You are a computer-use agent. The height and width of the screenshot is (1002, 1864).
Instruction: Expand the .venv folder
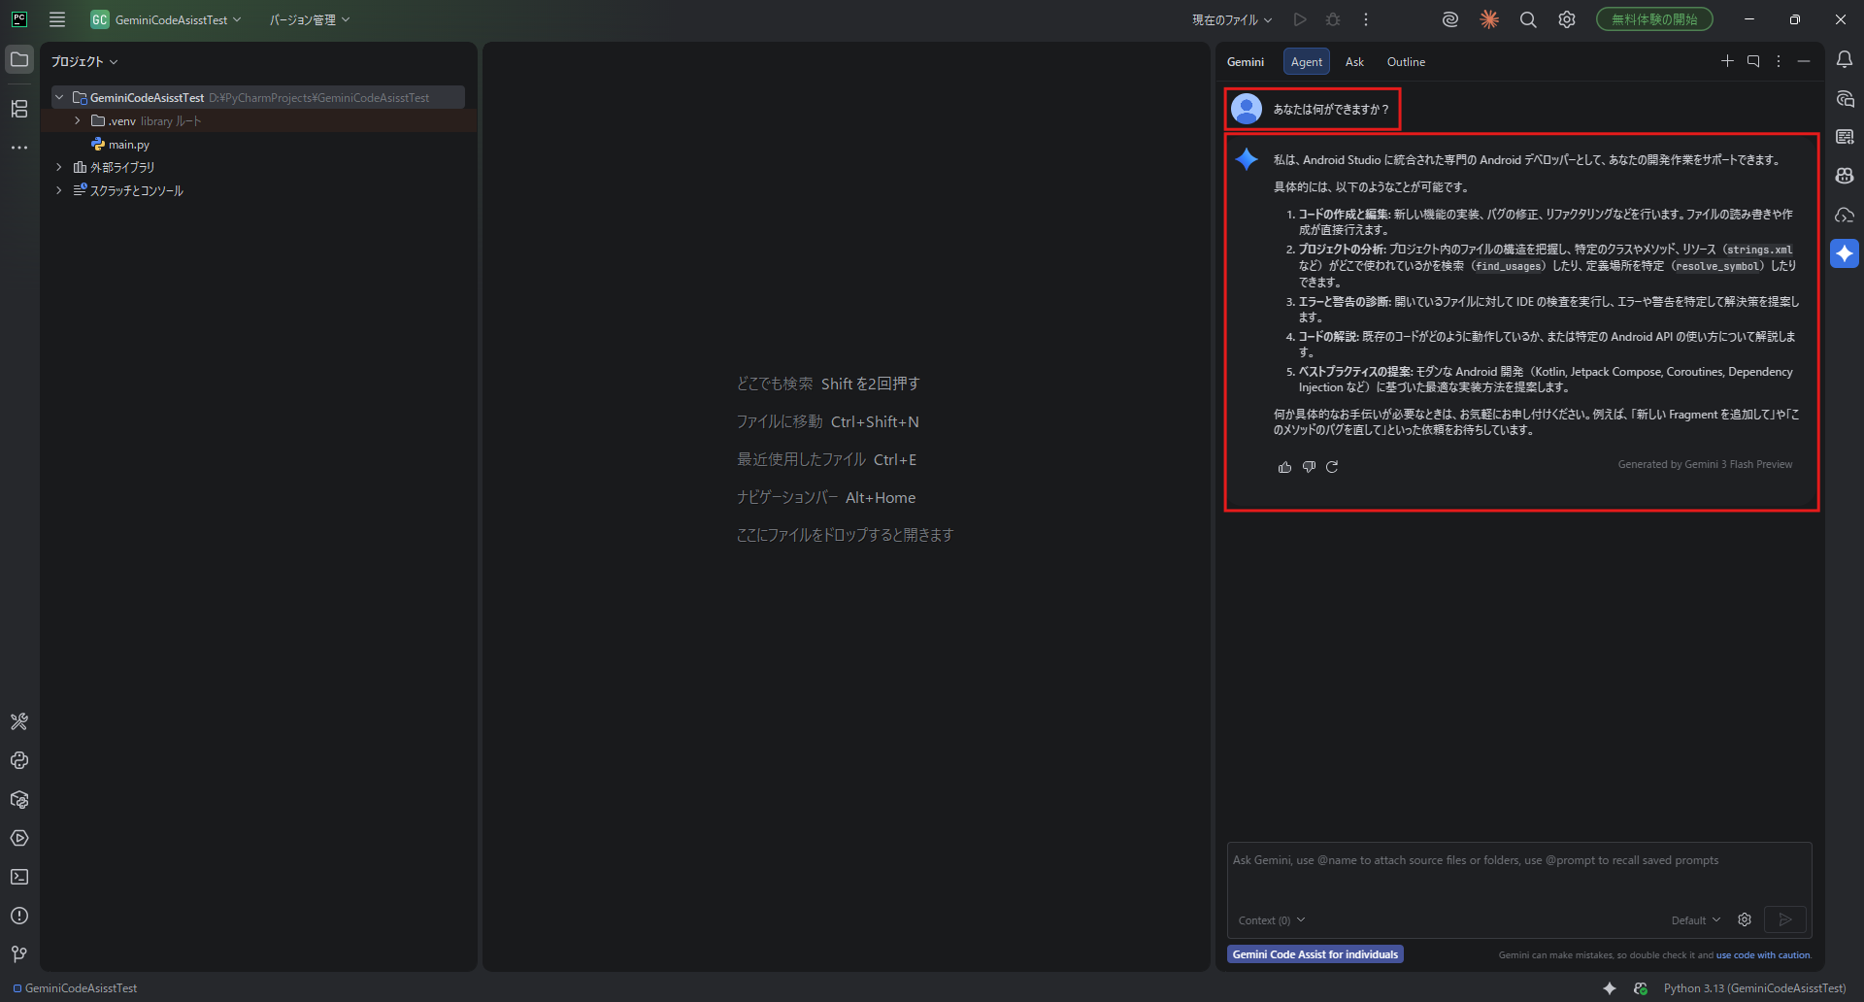pyautogui.click(x=78, y=121)
